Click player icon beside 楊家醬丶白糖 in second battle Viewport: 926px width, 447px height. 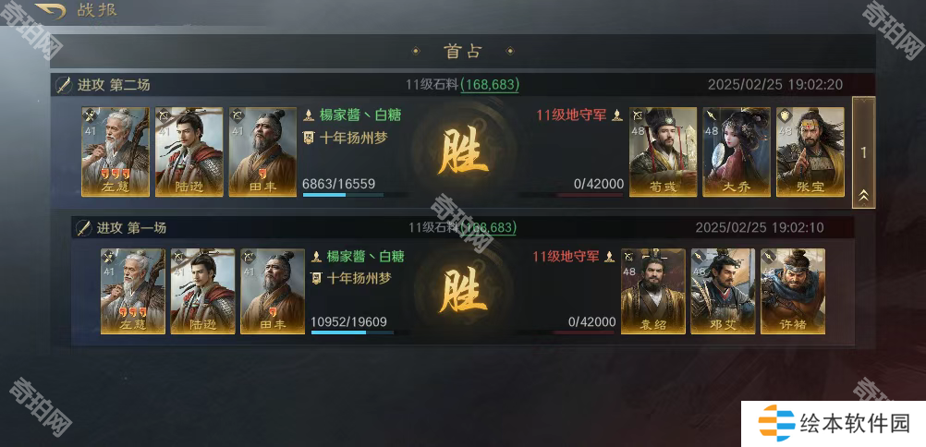click(308, 115)
